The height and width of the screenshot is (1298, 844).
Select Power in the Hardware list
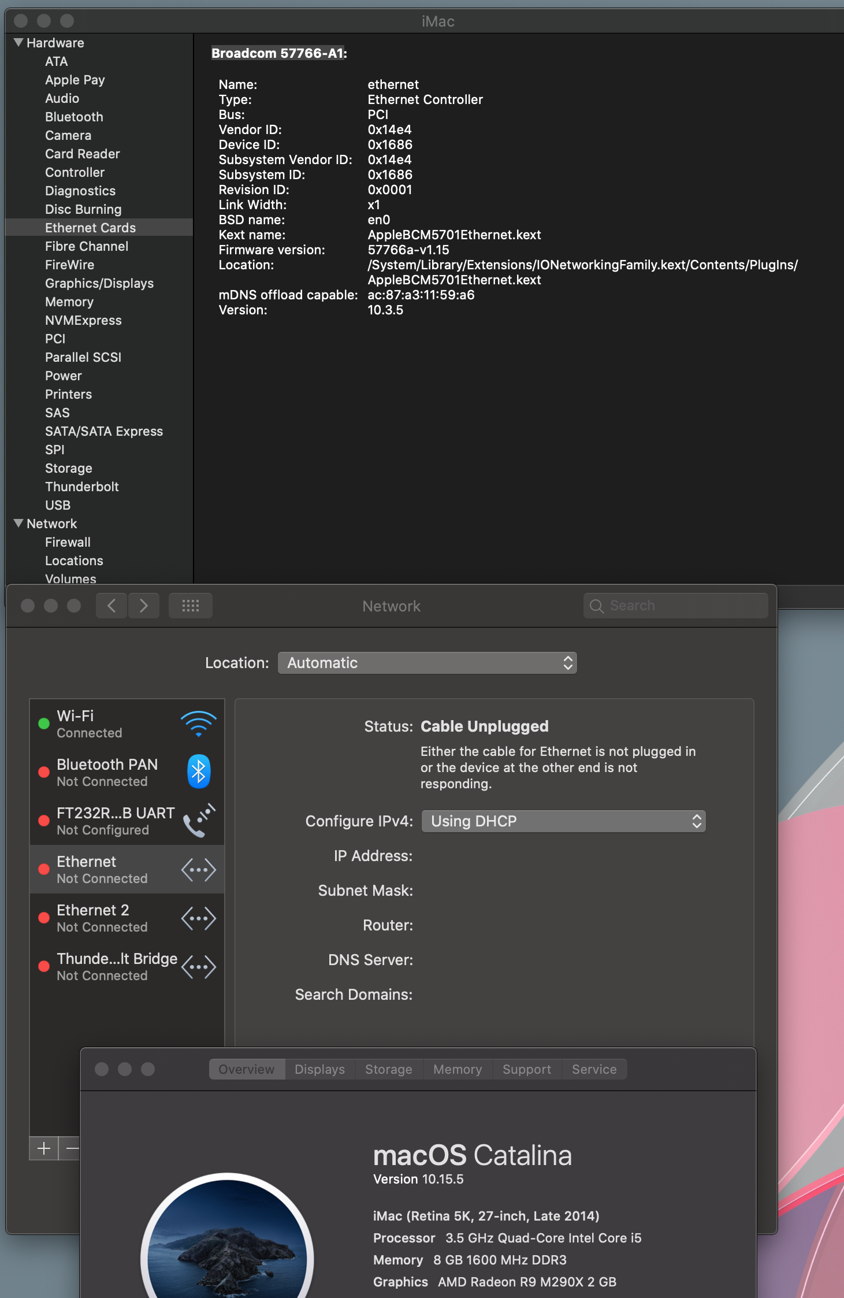click(99, 376)
